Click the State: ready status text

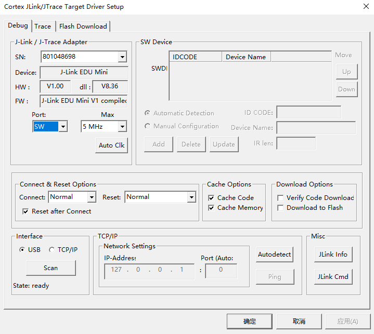(x=31, y=286)
